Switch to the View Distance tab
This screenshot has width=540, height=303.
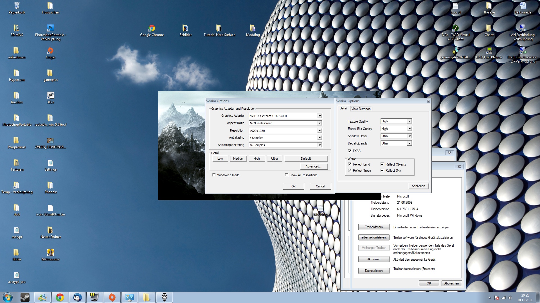(361, 109)
